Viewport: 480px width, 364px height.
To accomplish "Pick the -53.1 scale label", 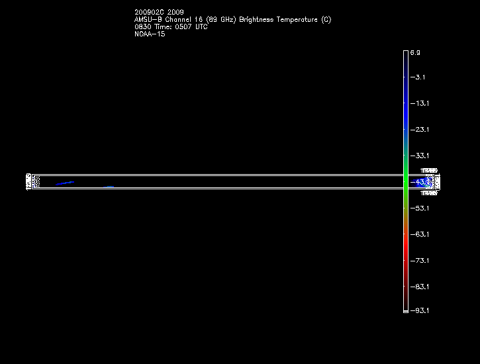I will point(419,208).
